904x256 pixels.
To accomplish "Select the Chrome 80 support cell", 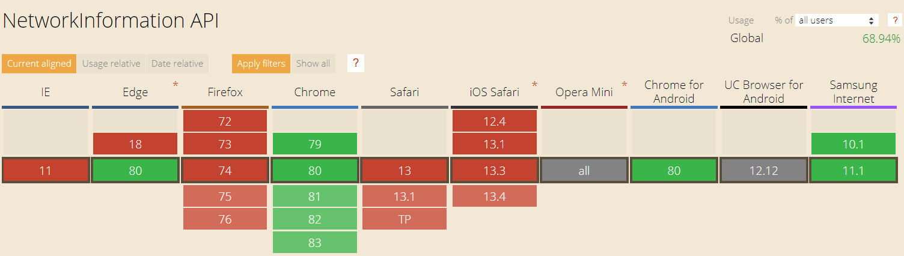I will pos(315,171).
